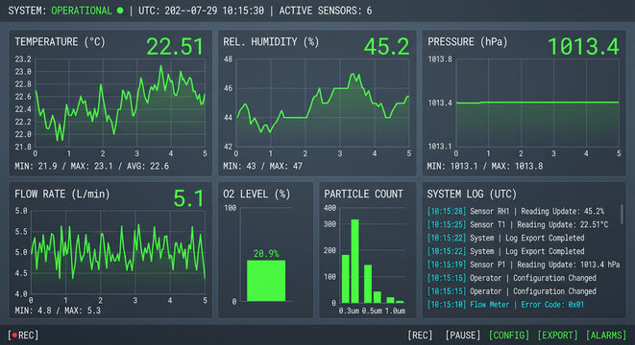Click the UTC timestamp in the header

tap(202, 11)
